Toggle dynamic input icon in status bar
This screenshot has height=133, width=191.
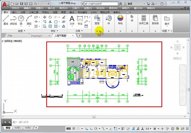click(86, 129)
